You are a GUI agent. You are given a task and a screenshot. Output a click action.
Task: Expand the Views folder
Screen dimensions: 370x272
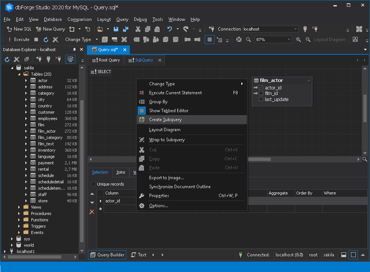[19, 207]
